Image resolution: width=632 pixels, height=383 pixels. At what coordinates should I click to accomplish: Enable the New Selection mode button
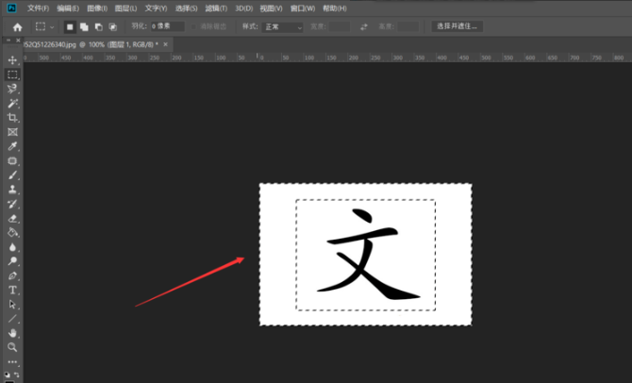click(x=71, y=27)
